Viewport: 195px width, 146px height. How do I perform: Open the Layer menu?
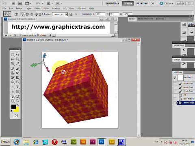(x=28, y=9)
